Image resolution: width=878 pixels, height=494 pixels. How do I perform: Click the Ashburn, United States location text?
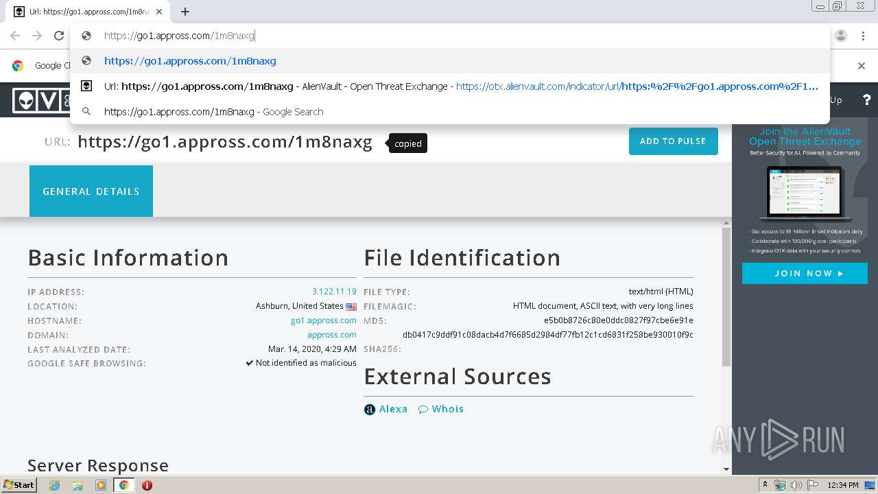pos(300,306)
